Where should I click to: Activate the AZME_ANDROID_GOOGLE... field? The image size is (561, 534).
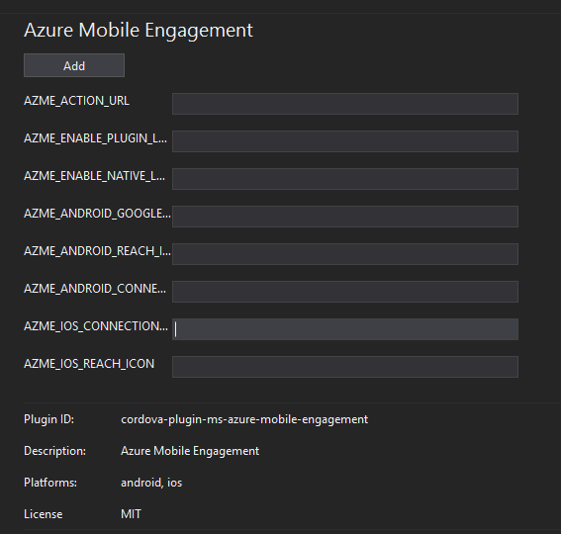pyautogui.click(x=345, y=217)
